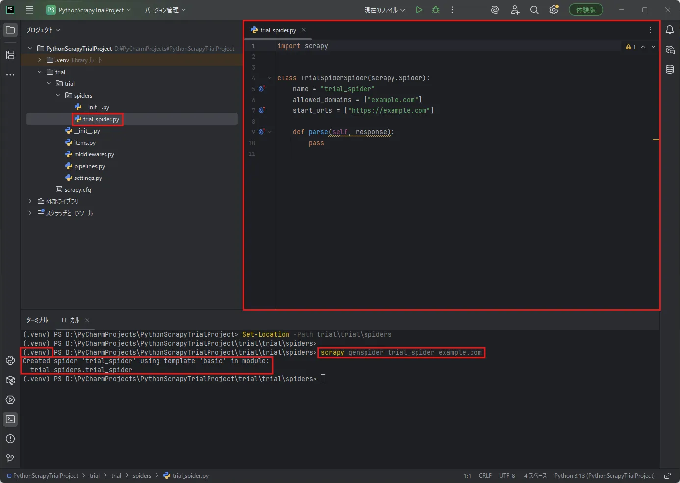Open the AI Assistant swirl icon in toolbar
The image size is (680, 483).
(x=495, y=10)
